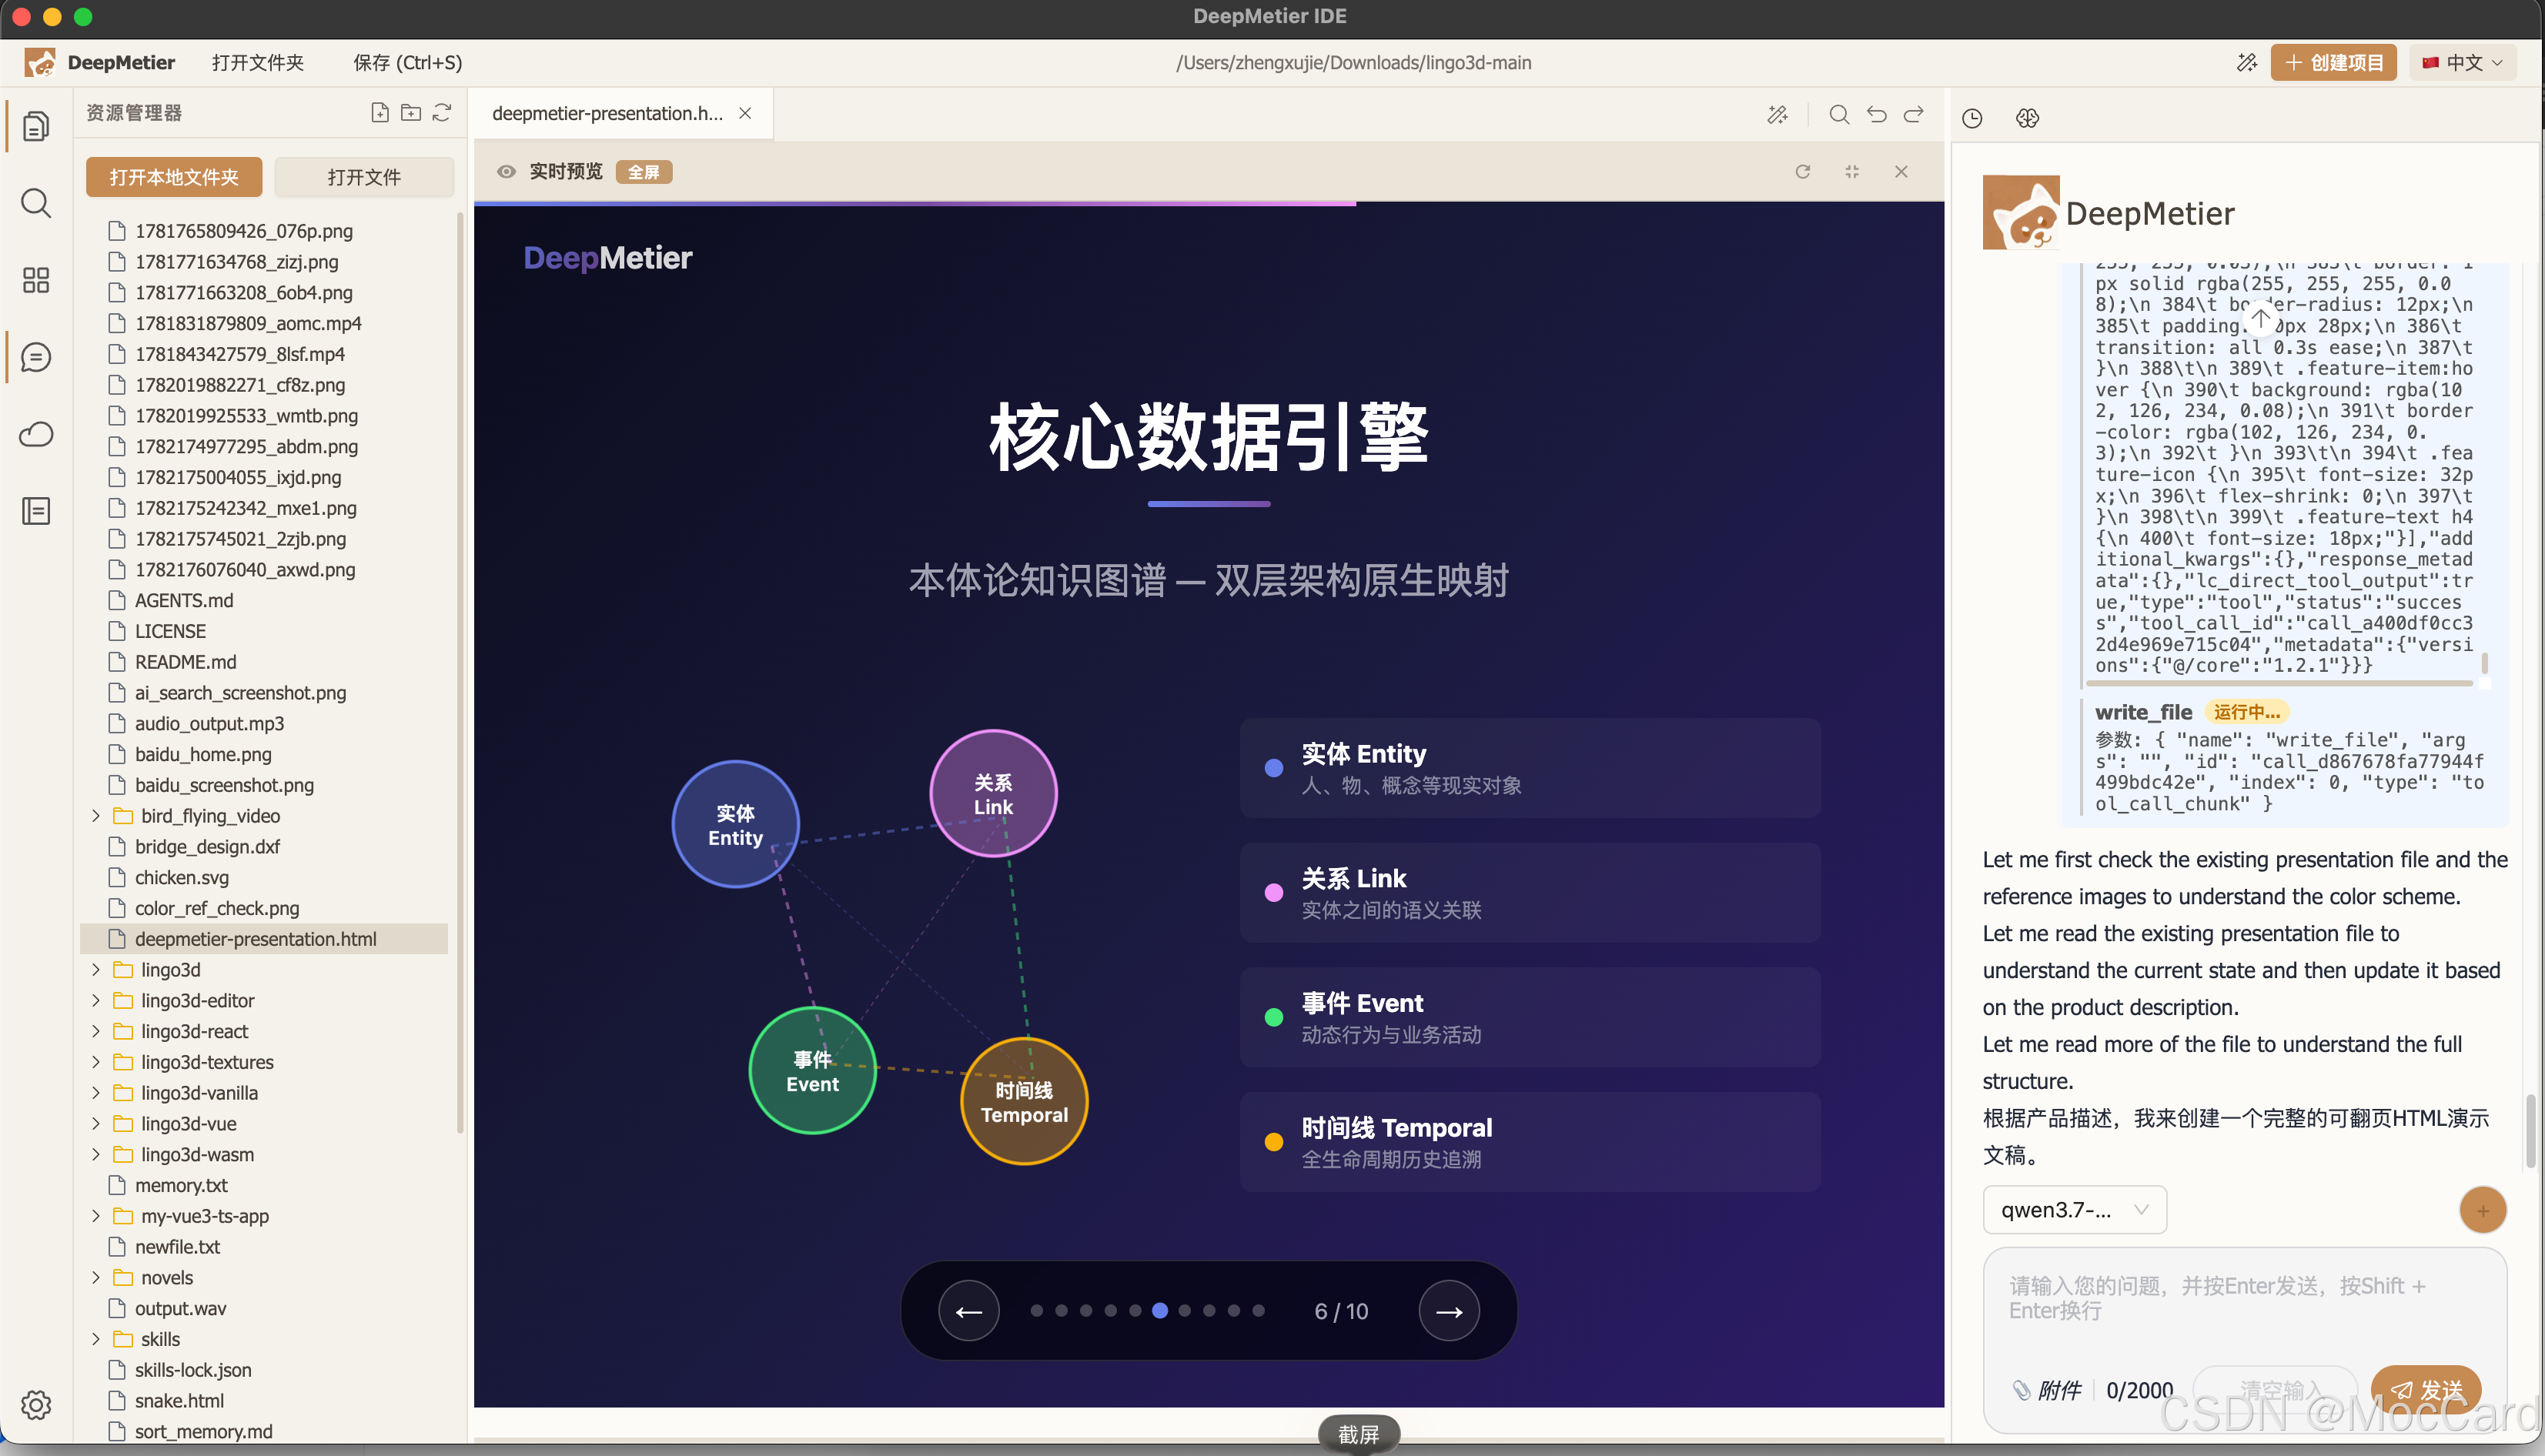2545x1456 pixels.
Task: Expand the lingo3d-editor folder
Action: click(x=96, y=1000)
